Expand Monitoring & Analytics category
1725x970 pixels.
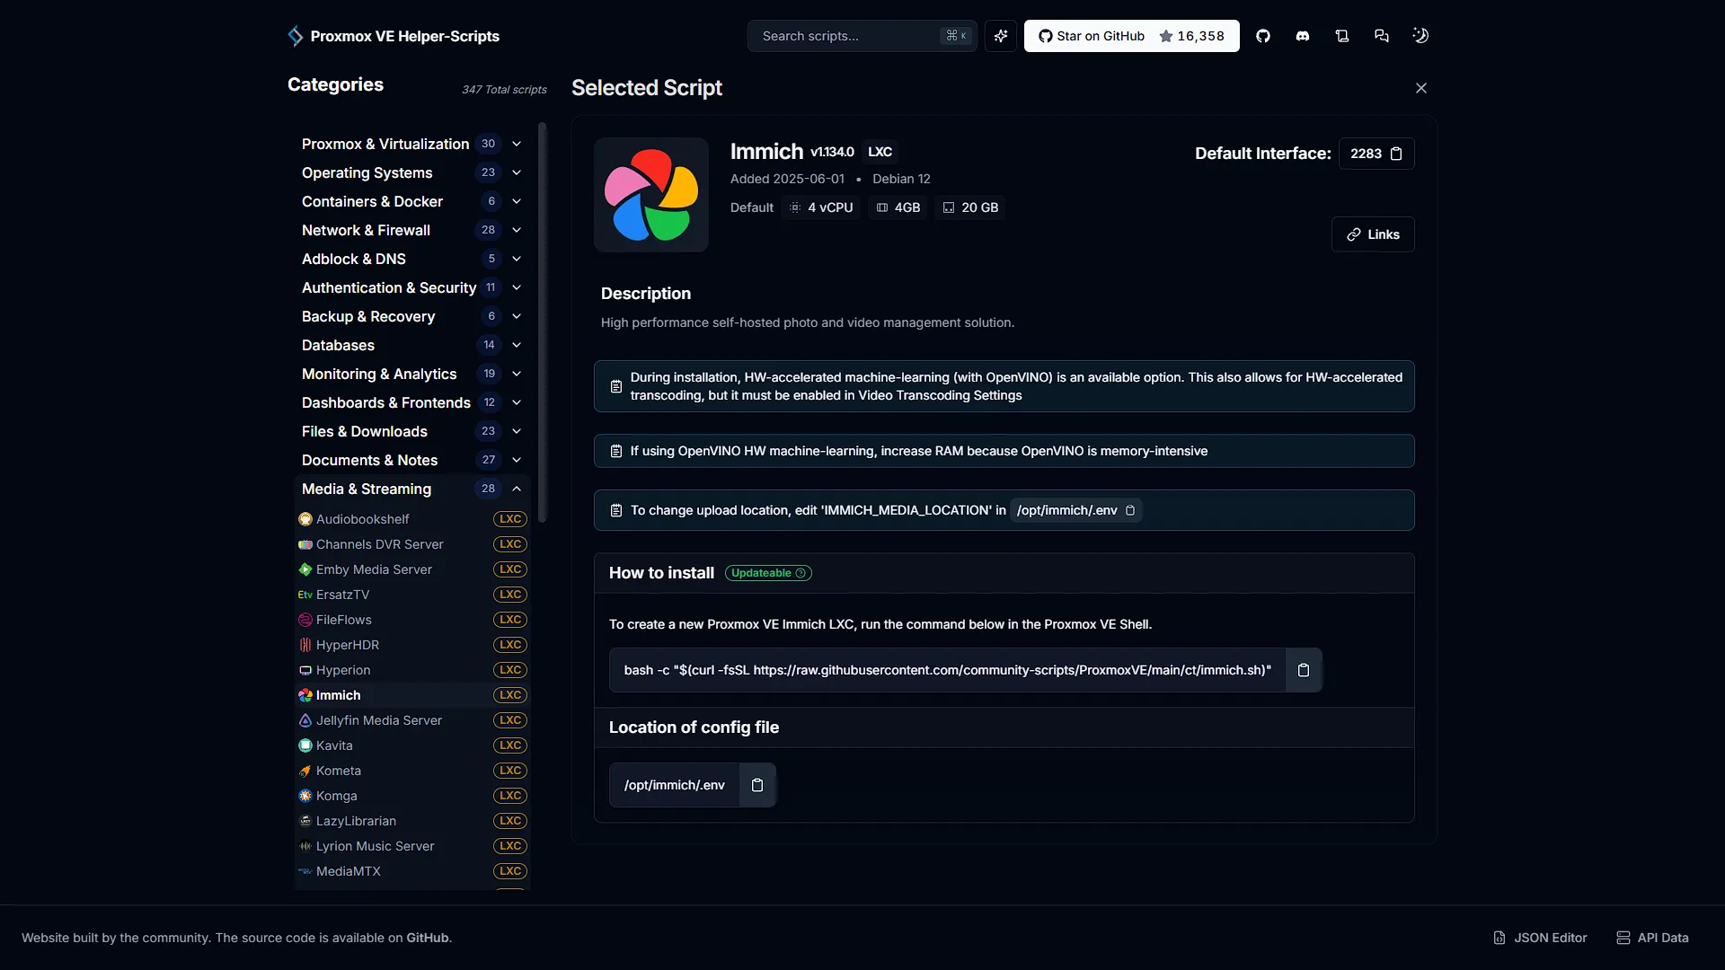412,374
